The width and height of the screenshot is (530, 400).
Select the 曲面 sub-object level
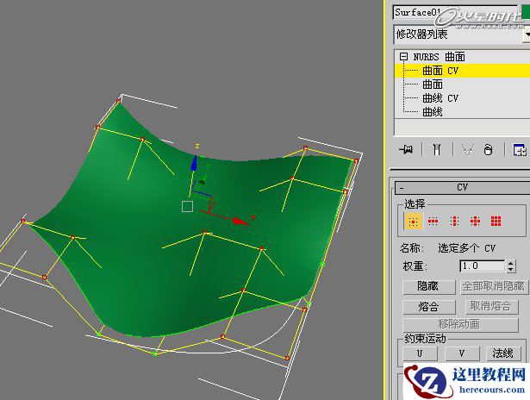click(x=433, y=84)
